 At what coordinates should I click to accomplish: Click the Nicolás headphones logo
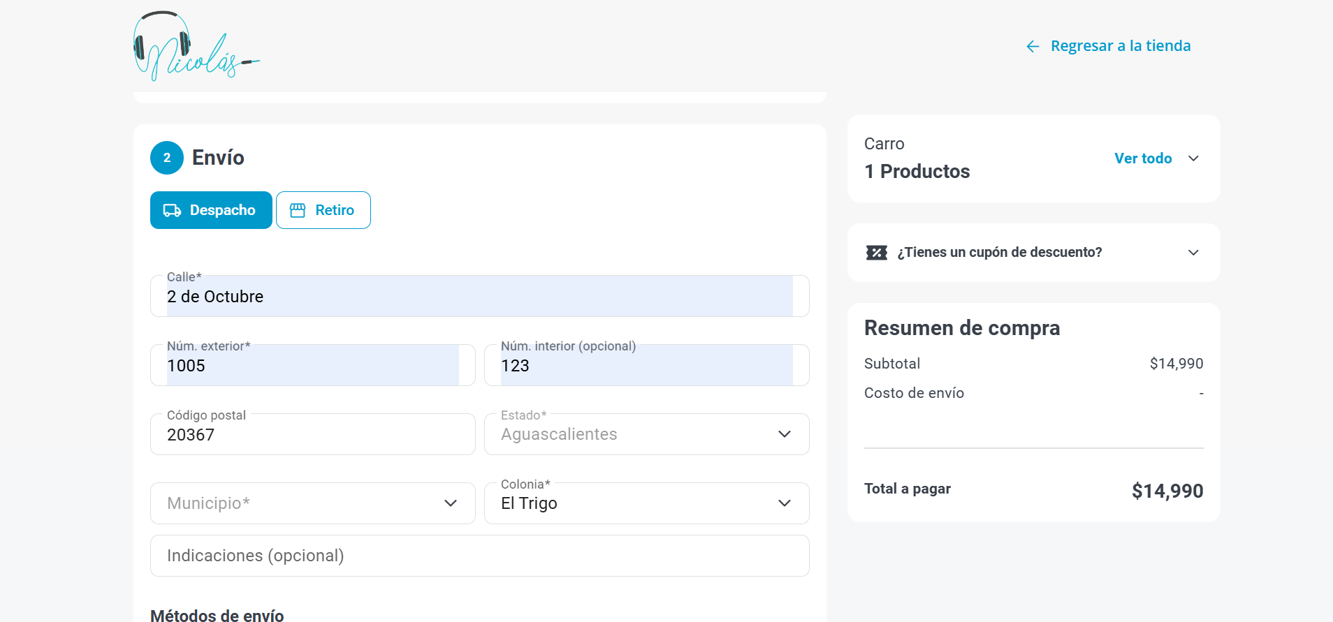pos(196,46)
